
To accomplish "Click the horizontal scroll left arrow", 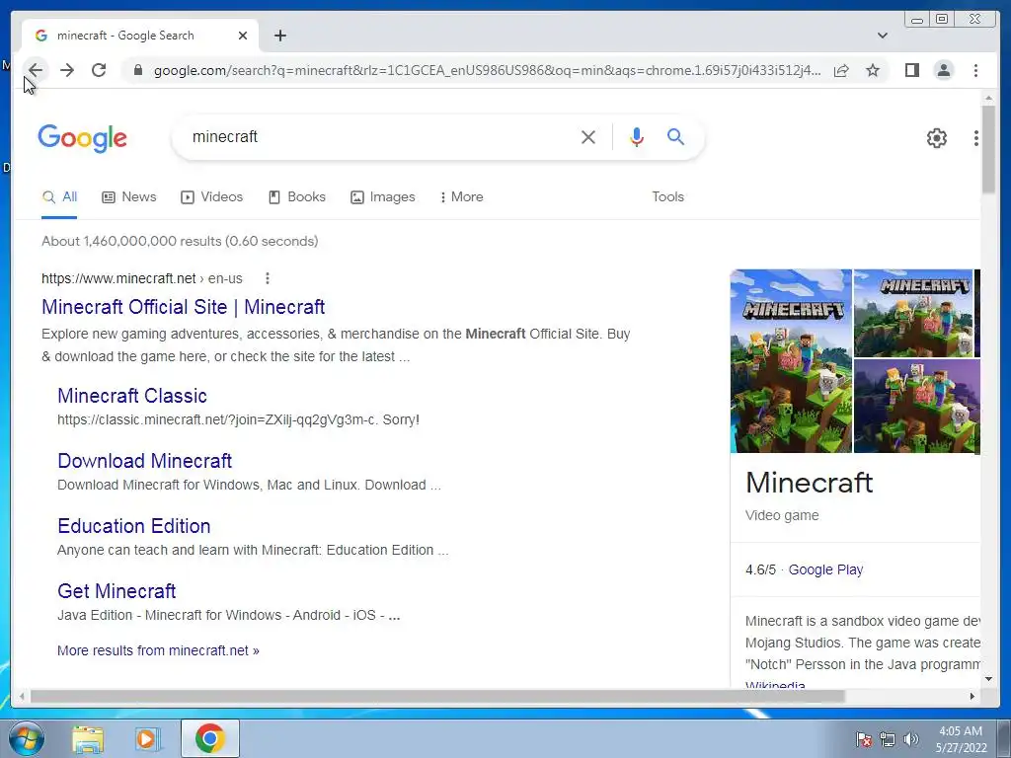I will pos(23,696).
